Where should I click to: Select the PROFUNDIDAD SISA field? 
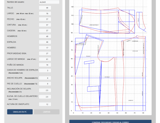tap(45, 54)
